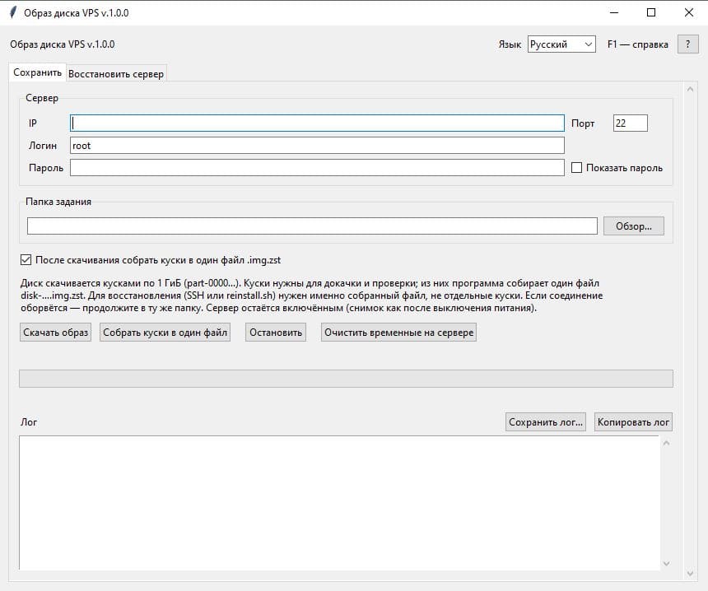
Task: Click the 'Остановить' button
Action: pyautogui.click(x=276, y=333)
